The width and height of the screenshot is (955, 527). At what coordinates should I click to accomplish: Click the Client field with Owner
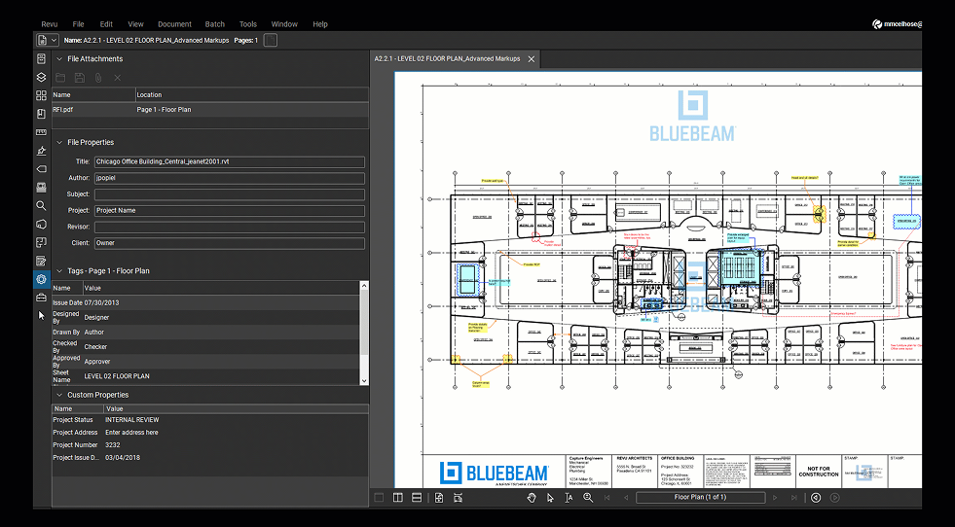[230, 243]
